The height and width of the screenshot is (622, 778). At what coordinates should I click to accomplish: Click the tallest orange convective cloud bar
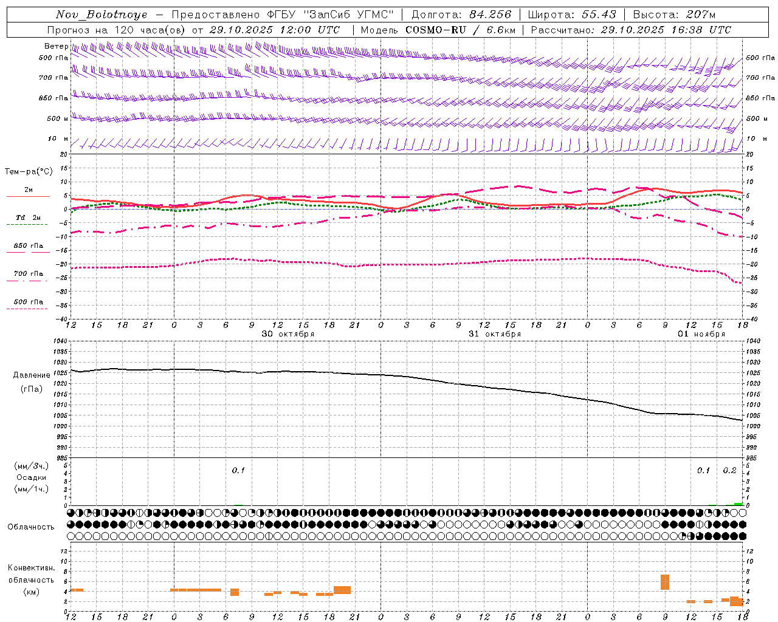click(x=665, y=582)
